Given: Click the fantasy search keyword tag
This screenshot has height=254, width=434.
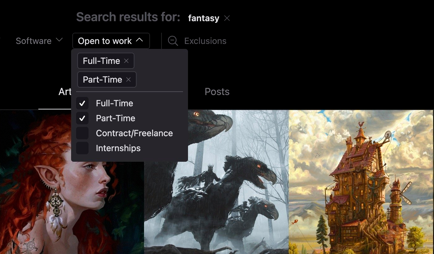Looking at the screenshot, I should point(204,18).
